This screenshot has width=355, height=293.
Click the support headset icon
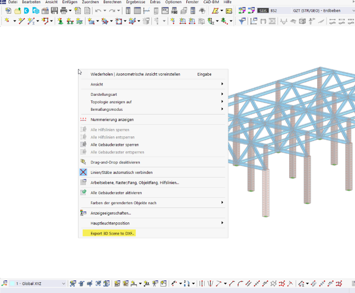tap(202, 11)
